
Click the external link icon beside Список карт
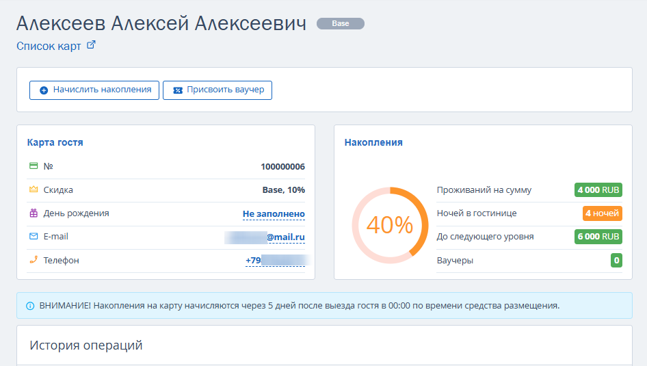tap(91, 45)
